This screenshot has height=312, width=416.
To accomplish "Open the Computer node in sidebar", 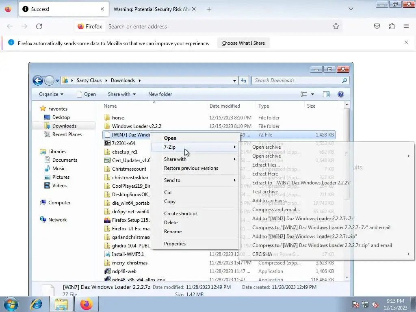I will [x=59, y=203].
